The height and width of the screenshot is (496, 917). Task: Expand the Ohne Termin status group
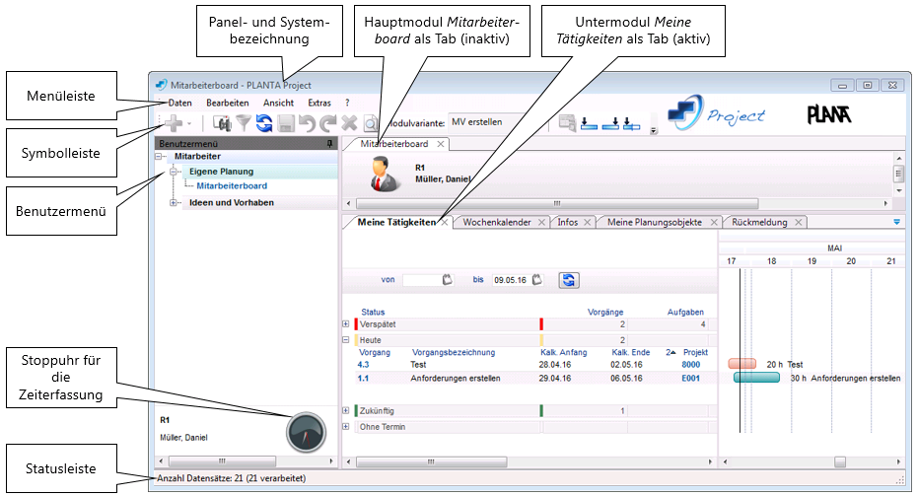point(346,426)
